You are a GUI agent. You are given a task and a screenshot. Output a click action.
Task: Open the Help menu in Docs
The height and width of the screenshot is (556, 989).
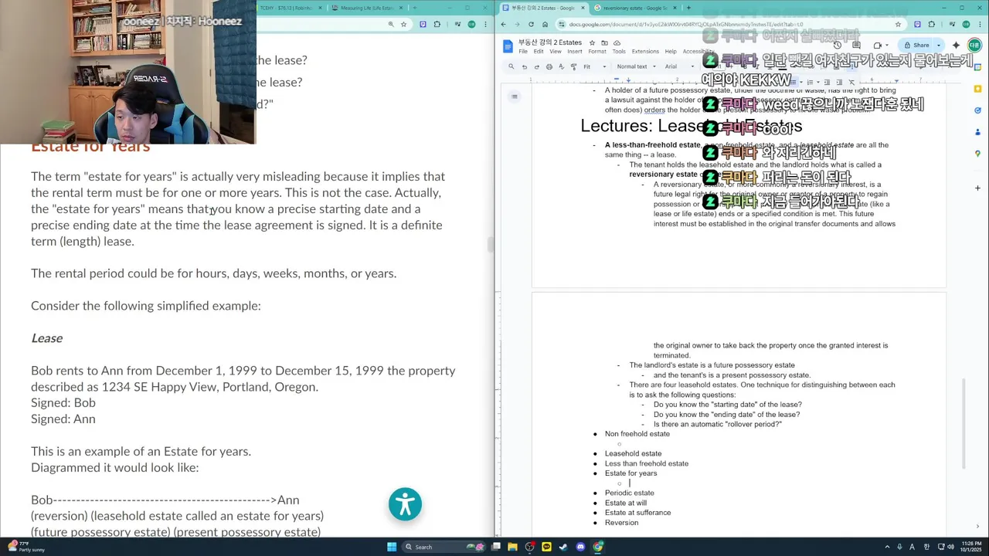click(x=671, y=52)
